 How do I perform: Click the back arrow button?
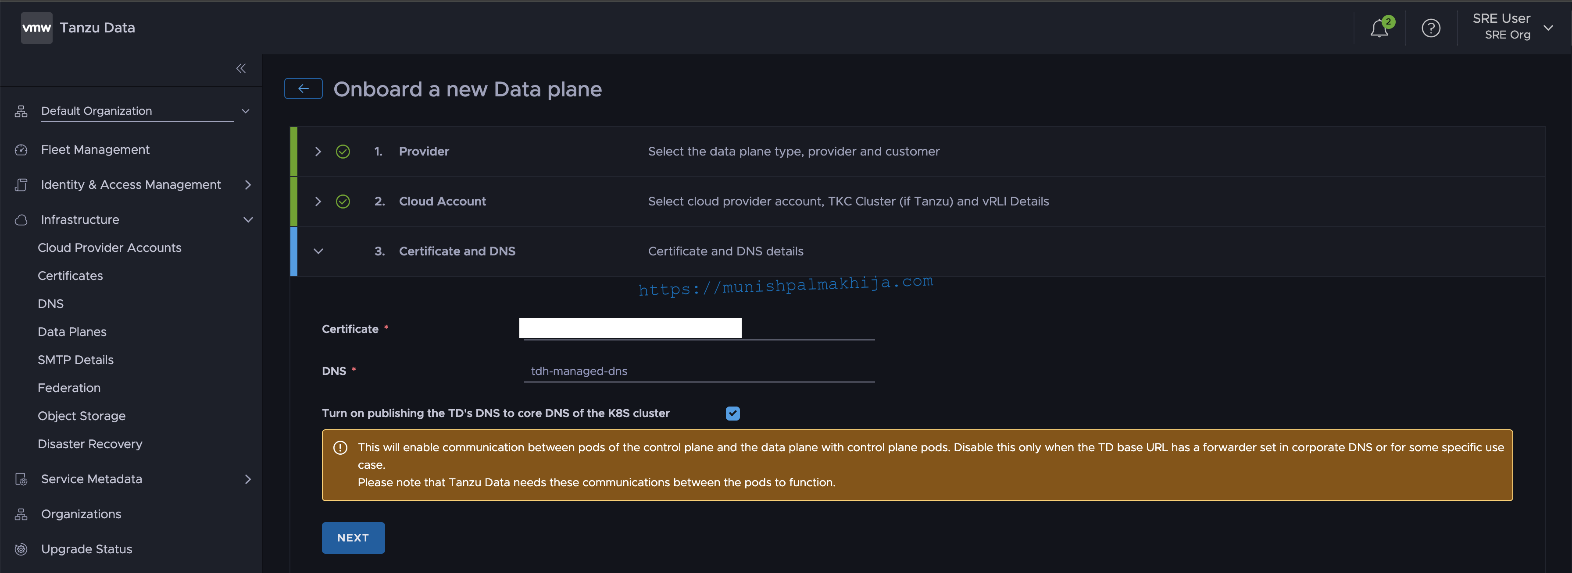(x=303, y=89)
